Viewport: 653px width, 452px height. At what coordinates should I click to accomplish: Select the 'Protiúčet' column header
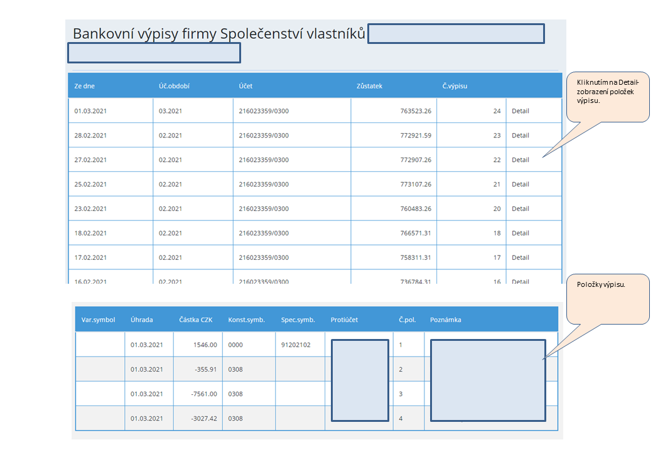(344, 320)
